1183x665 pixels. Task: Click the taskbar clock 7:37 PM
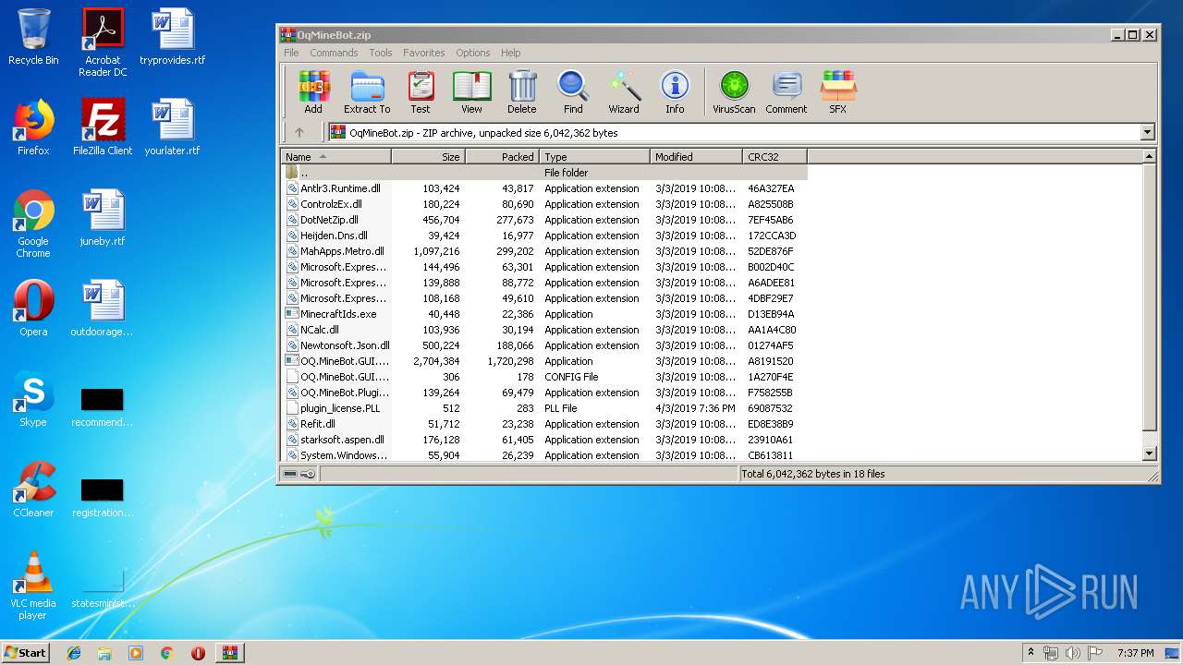click(1135, 653)
